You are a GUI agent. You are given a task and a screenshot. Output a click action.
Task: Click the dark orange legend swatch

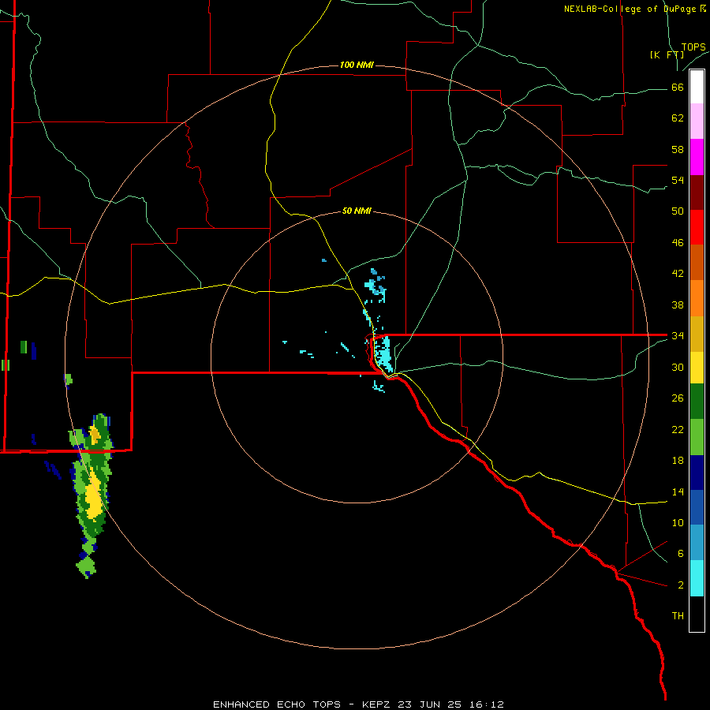pyautogui.click(x=697, y=263)
